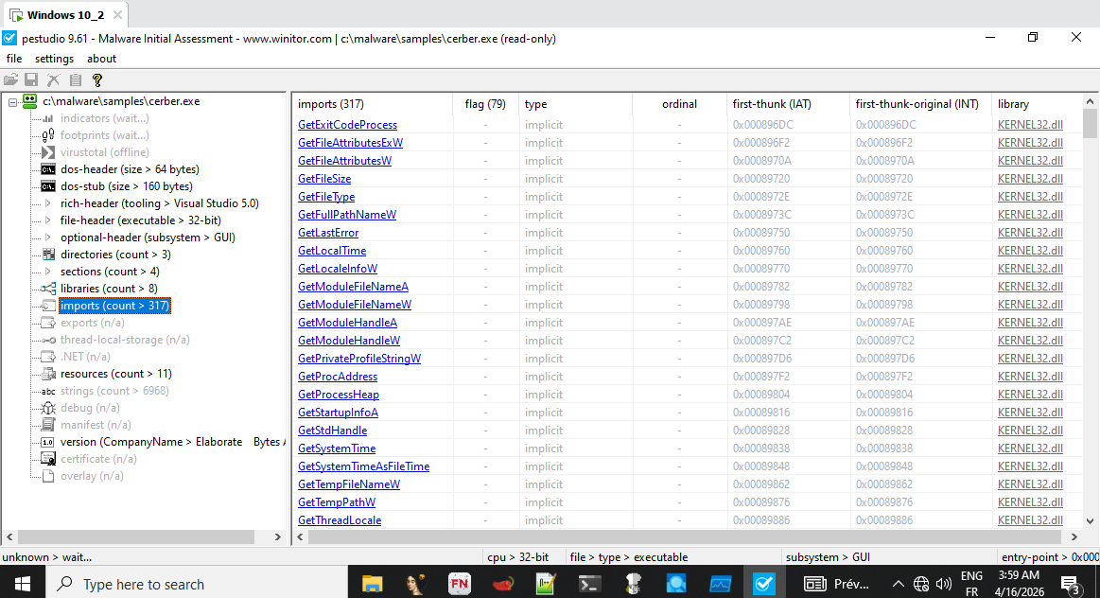Expand the file-header tree node
This screenshot has width=1100, height=598.
point(47,220)
